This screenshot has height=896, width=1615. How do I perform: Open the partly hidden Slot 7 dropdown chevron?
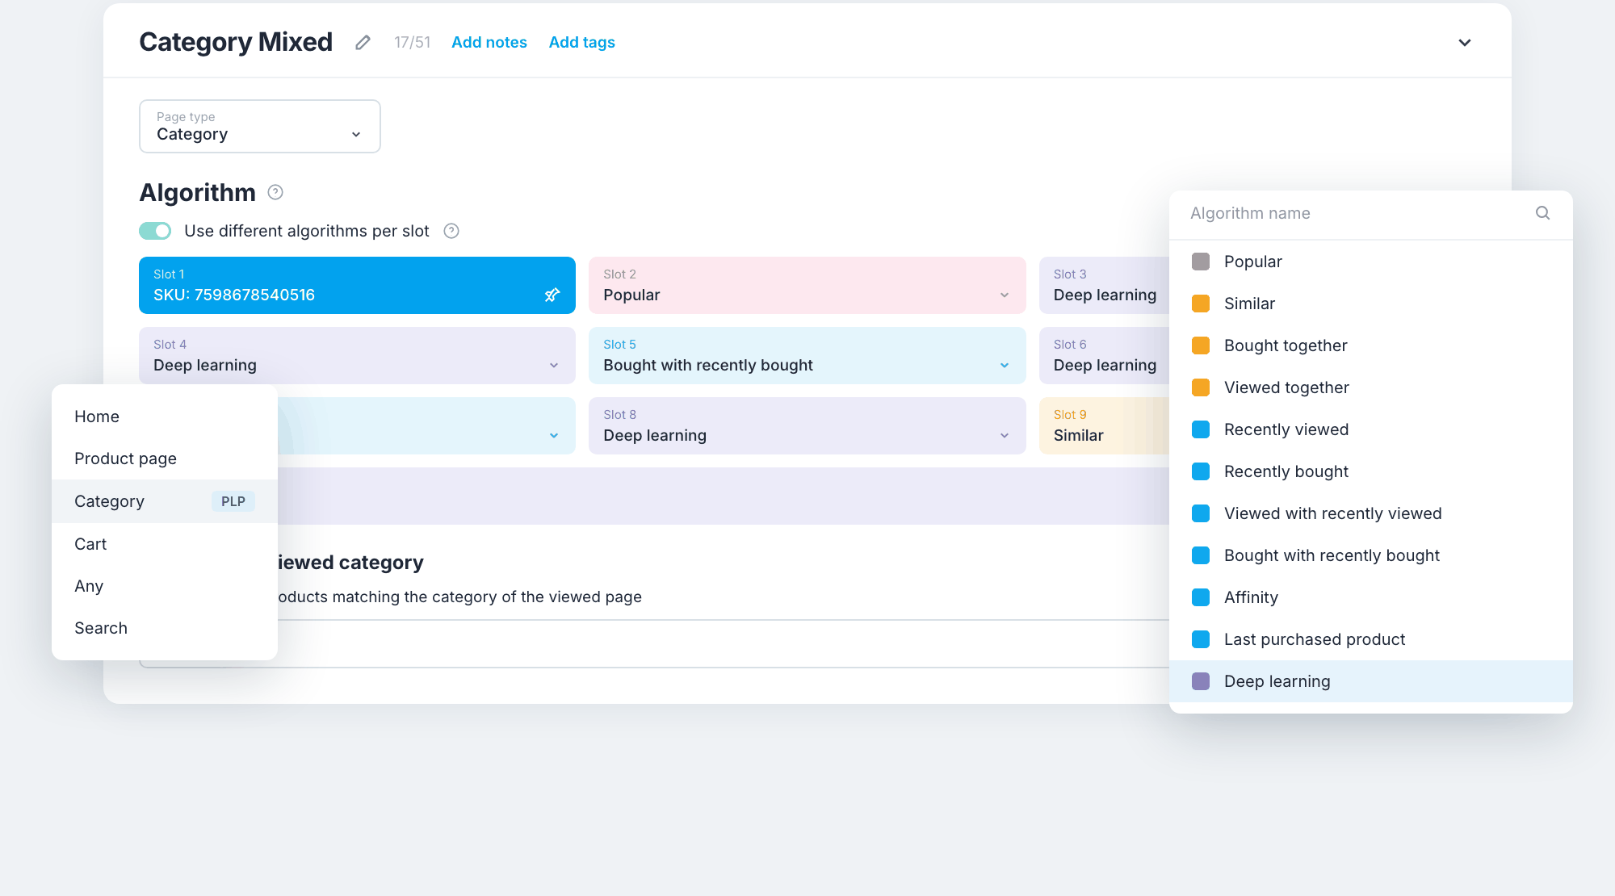554,436
